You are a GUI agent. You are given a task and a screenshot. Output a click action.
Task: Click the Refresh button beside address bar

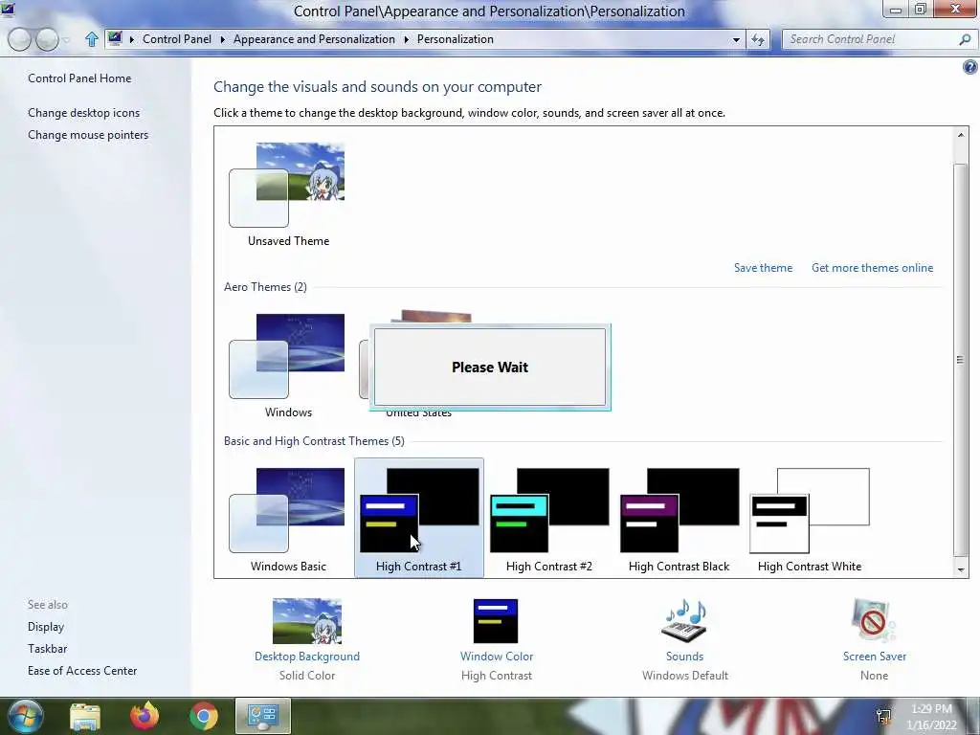pos(758,39)
